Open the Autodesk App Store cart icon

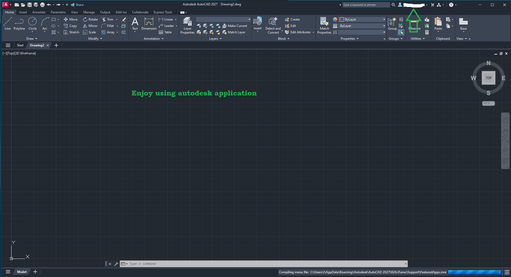pyautogui.click(x=432, y=5)
